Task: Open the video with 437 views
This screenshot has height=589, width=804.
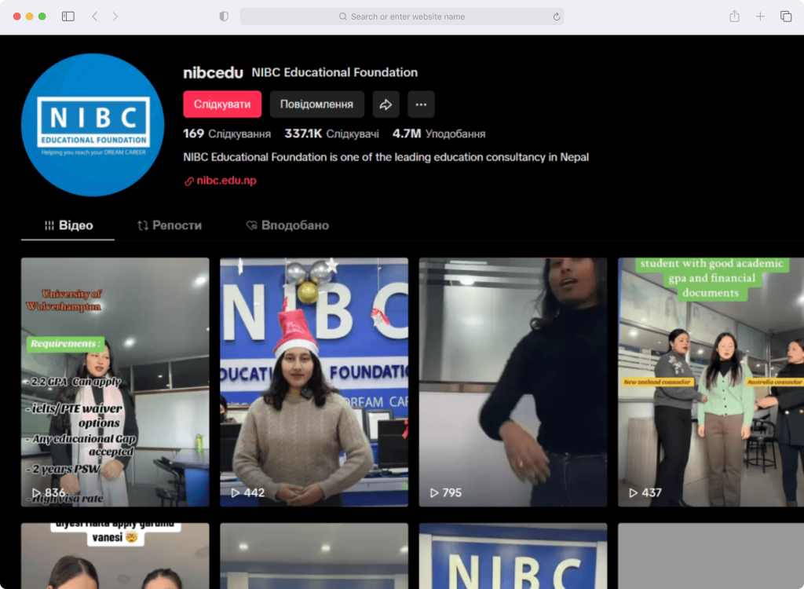Action: pyautogui.click(x=711, y=382)
